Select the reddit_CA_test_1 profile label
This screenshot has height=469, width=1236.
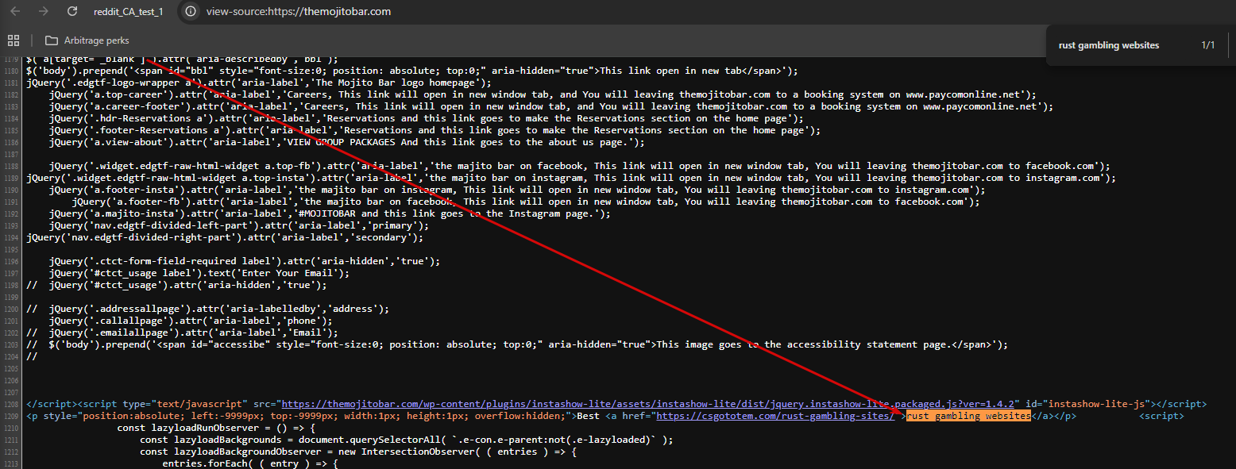click(130, 12)
